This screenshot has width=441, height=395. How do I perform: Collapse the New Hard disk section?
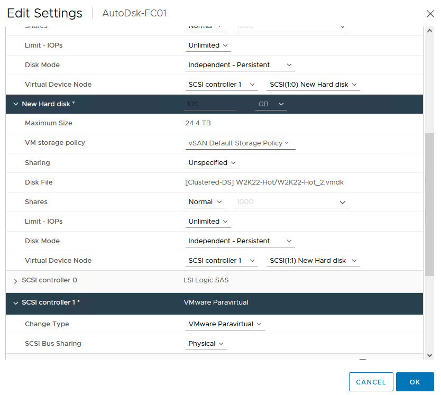[x=15, y=104]
